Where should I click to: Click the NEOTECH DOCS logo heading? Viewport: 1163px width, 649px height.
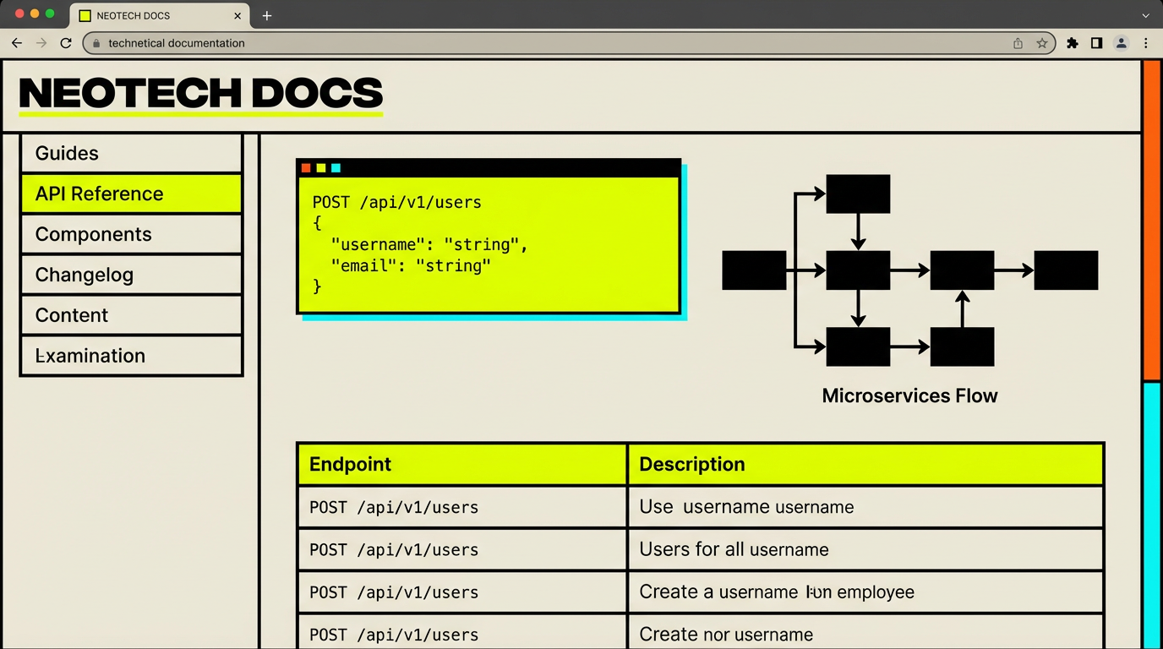click(x=200, y=93)
